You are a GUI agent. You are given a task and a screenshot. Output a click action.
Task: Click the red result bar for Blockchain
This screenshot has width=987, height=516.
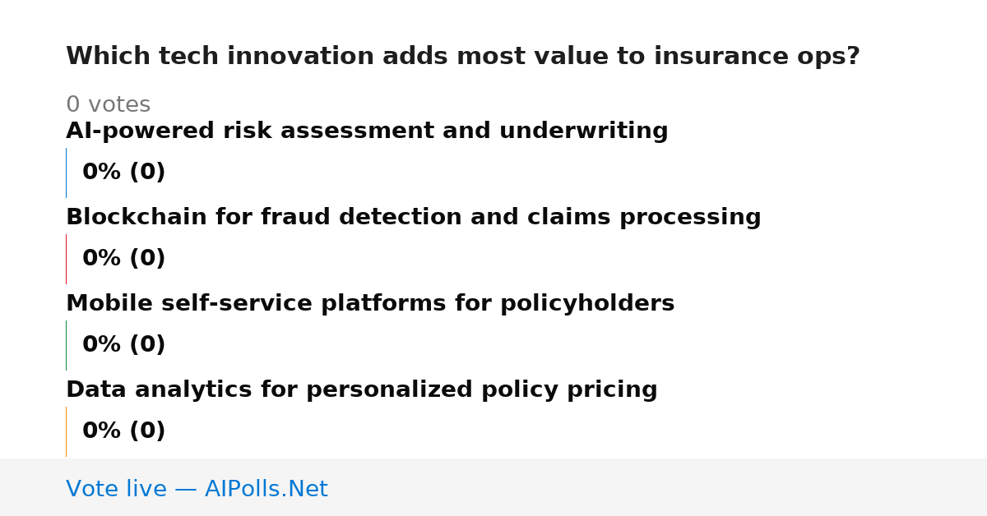click(67, 259)
